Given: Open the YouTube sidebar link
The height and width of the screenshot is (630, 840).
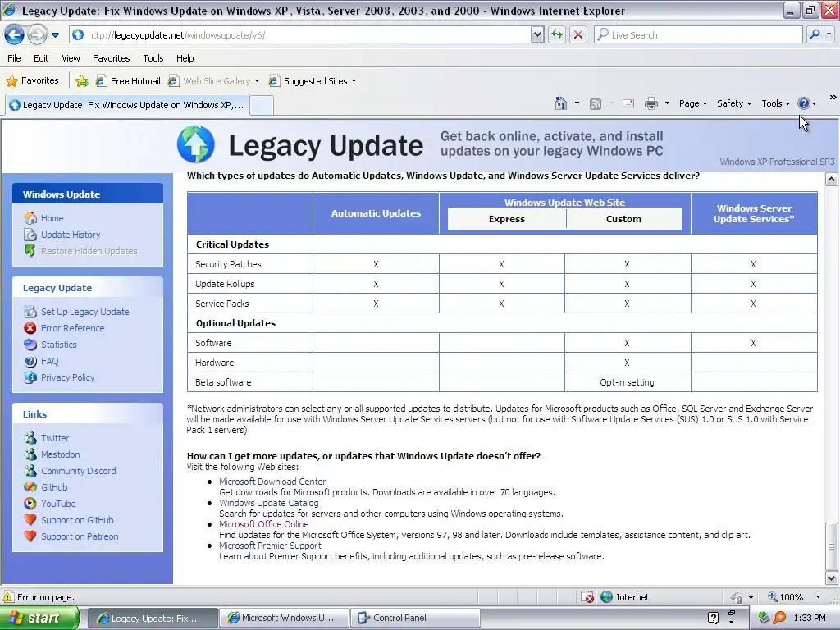Looking at the screenshot, I should [58, 504].
